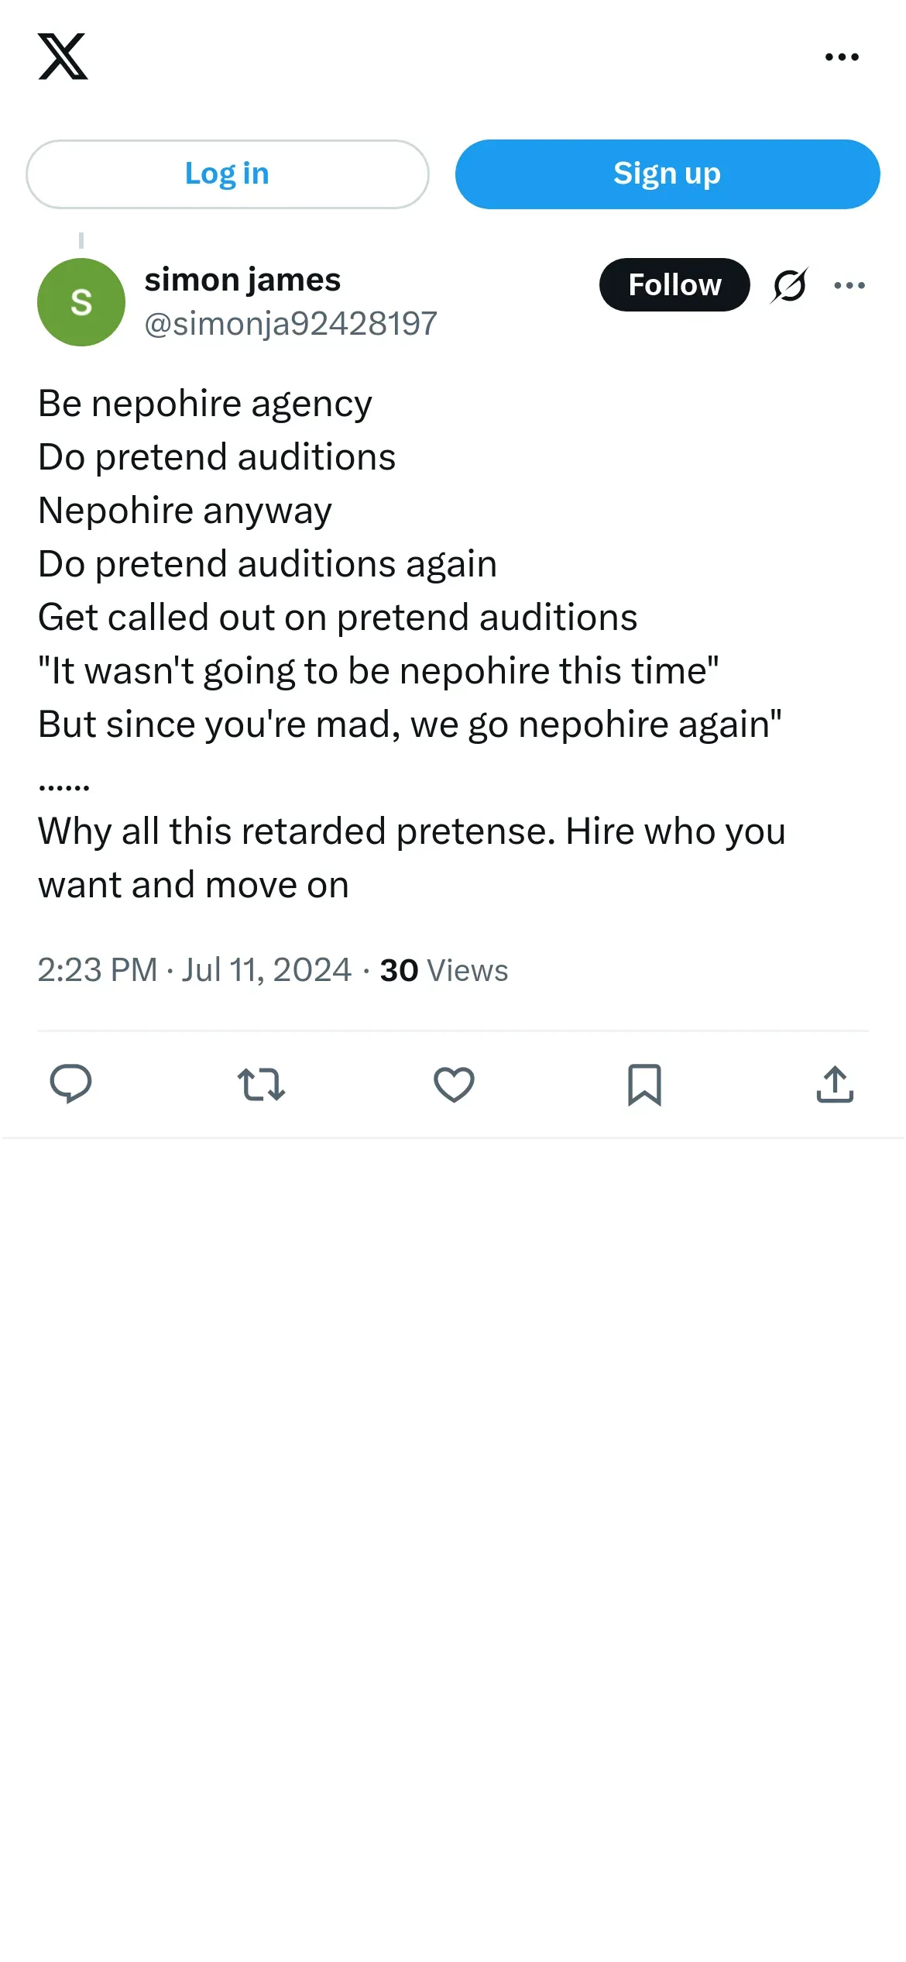Follow simon james
Screen dimensions: 906x1962
coord(674,285)
